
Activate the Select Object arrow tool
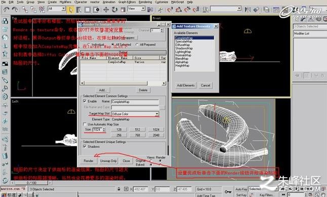pyautogui.click(x=70, y=10)
